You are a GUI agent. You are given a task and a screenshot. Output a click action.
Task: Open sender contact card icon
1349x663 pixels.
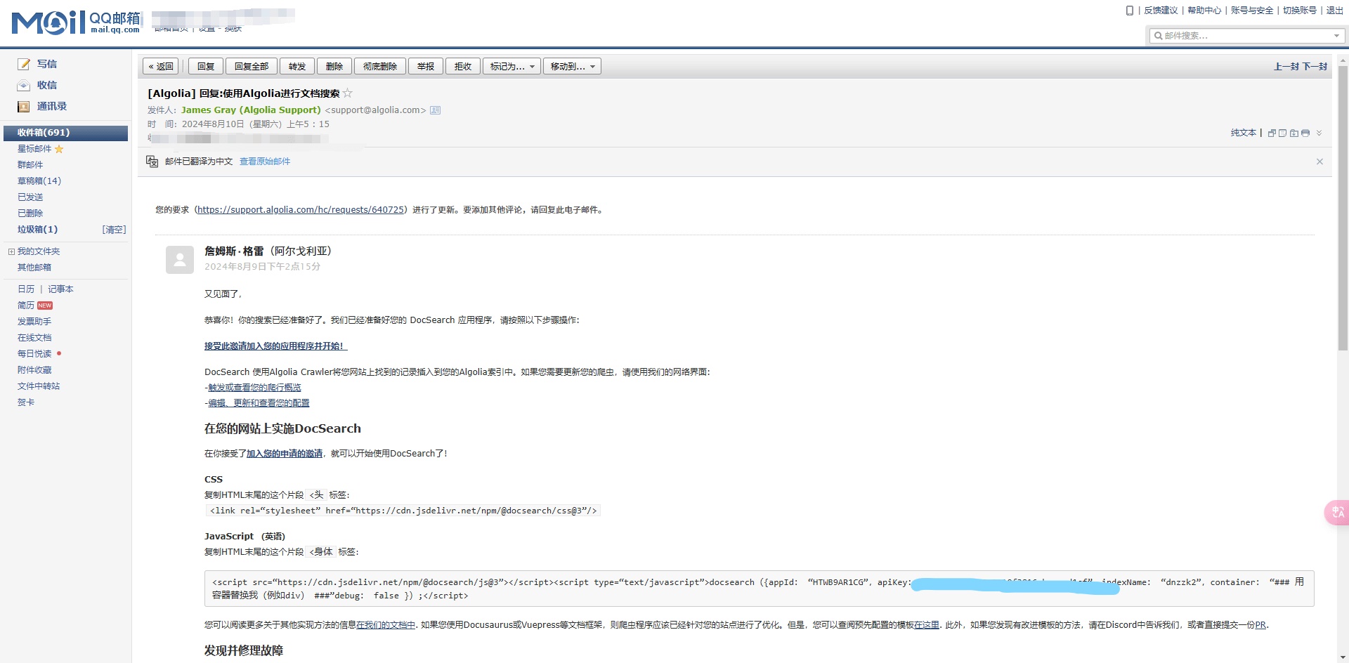(436, 110)
